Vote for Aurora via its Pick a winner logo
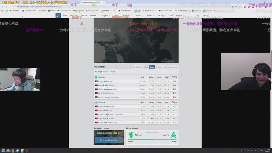This screenshot has width=272, height=153. point(173,135)
